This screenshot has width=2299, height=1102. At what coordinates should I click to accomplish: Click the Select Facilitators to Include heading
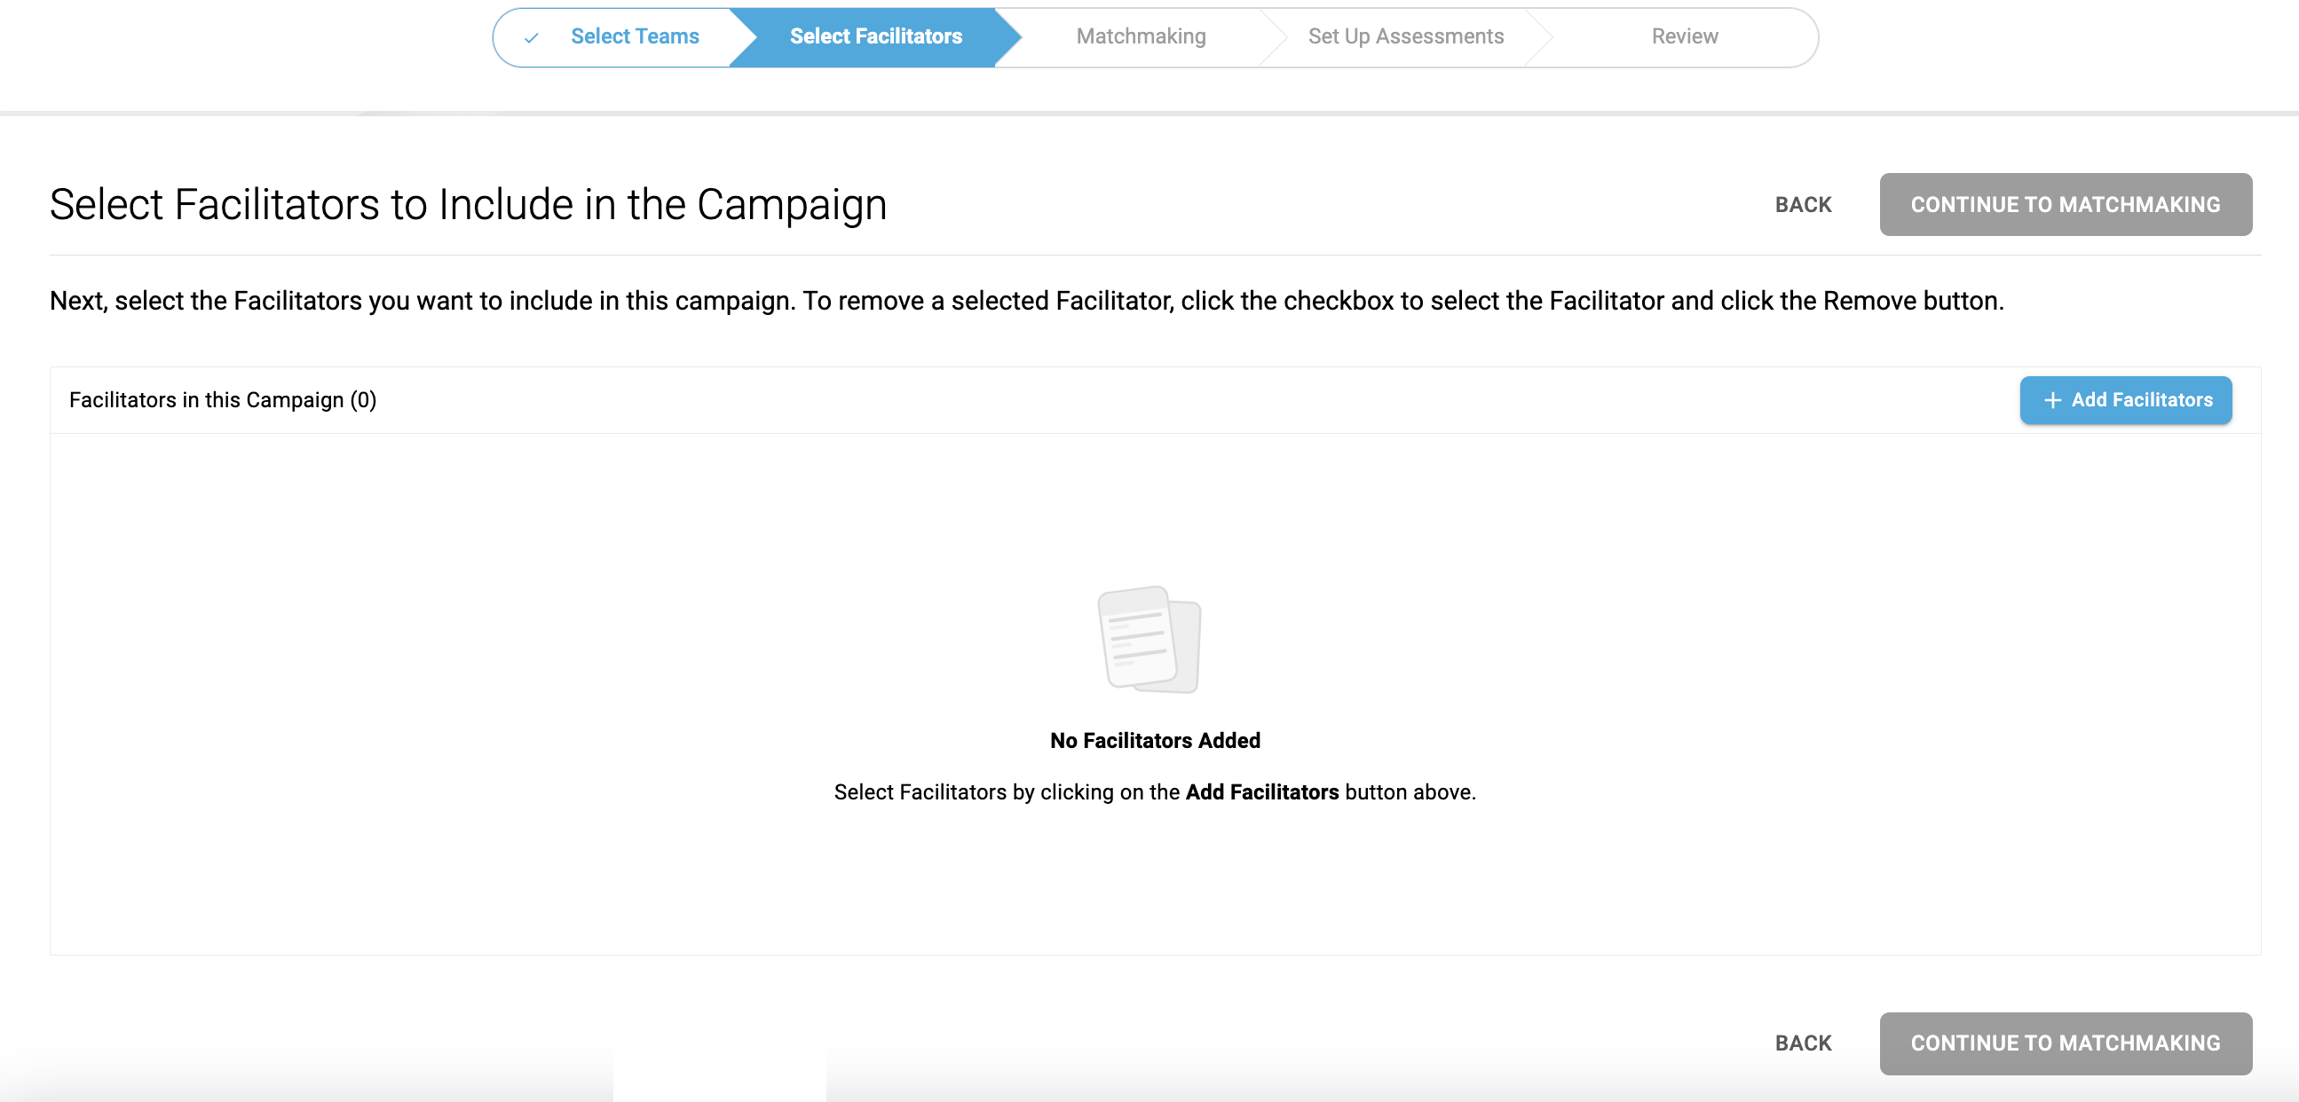469,204
